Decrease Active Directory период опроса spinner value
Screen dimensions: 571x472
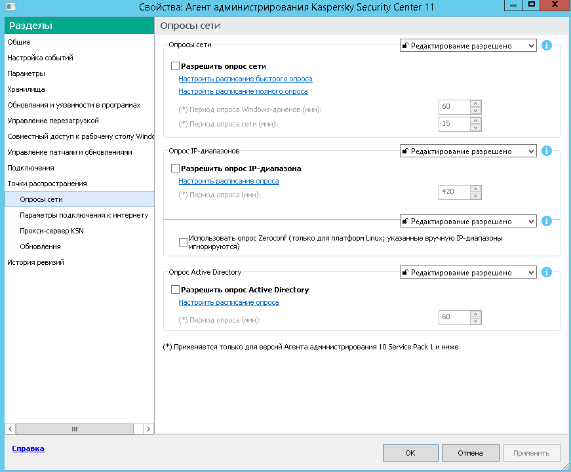[x=476, y=321]
